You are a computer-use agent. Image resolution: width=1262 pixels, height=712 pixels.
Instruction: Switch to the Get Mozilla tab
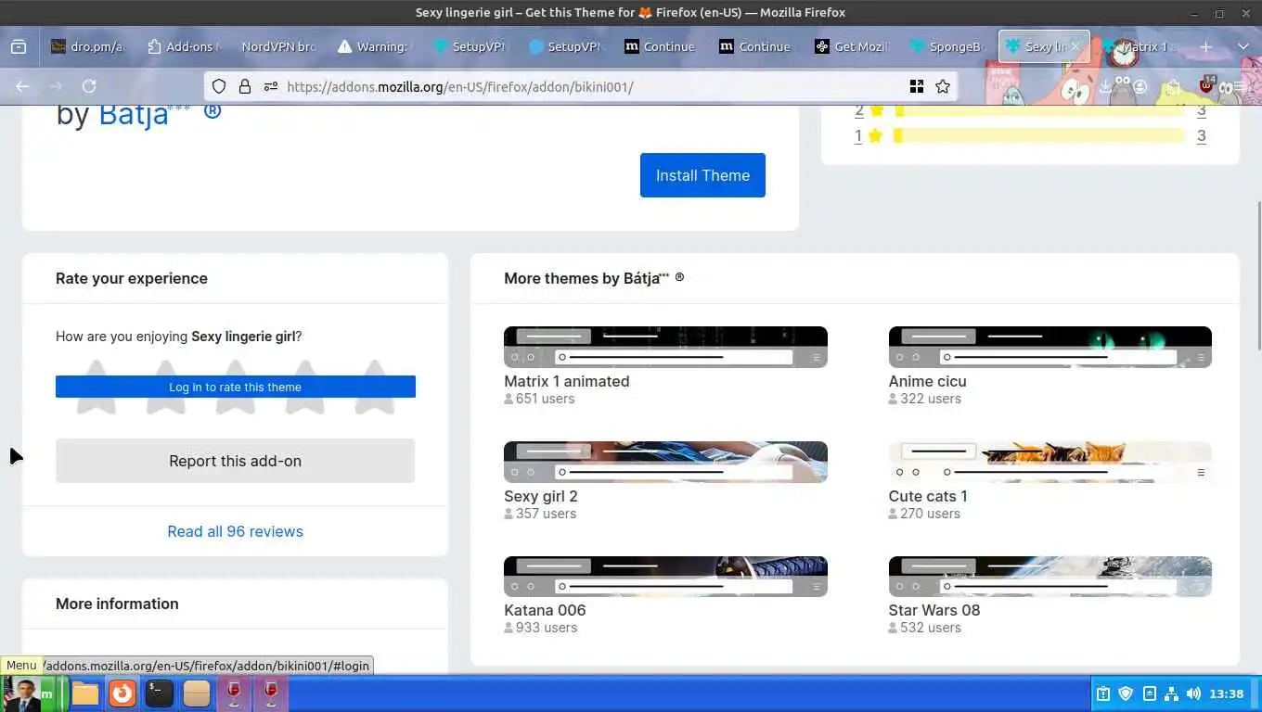pyautogui.click(x=851, y=46)
